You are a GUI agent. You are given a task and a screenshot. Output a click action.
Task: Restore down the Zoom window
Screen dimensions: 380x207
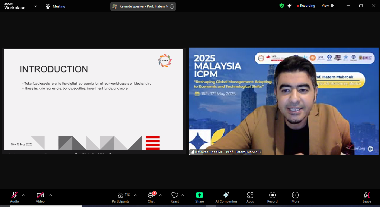361,6
